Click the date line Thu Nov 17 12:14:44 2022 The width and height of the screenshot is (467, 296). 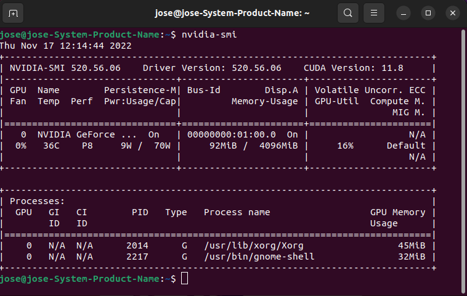coord(65,46)
